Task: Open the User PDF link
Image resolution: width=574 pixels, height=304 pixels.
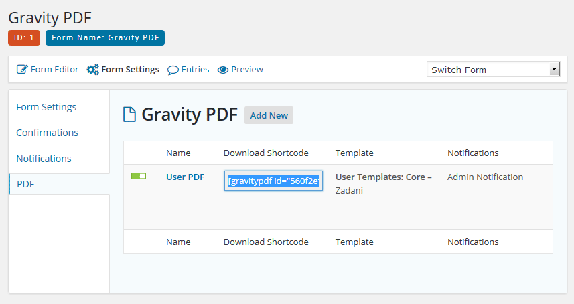Action: (x=186, y=177)
